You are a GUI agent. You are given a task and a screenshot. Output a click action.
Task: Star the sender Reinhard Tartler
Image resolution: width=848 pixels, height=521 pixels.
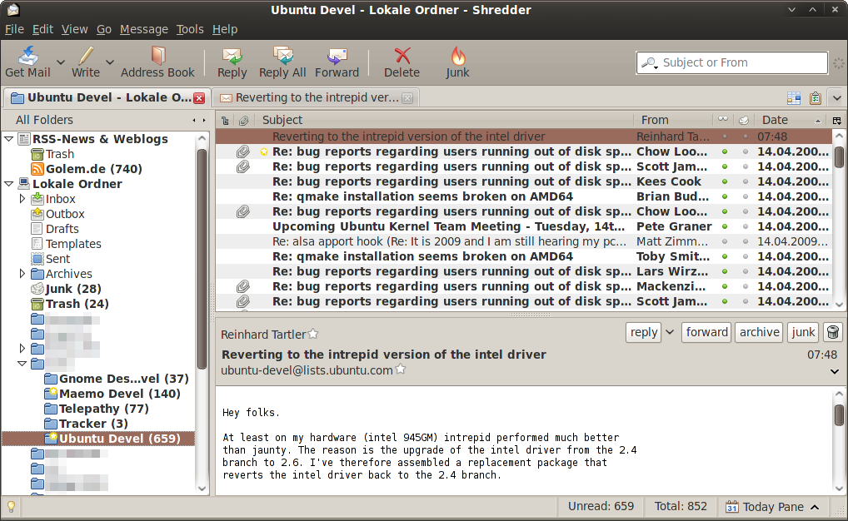point(313,334)
